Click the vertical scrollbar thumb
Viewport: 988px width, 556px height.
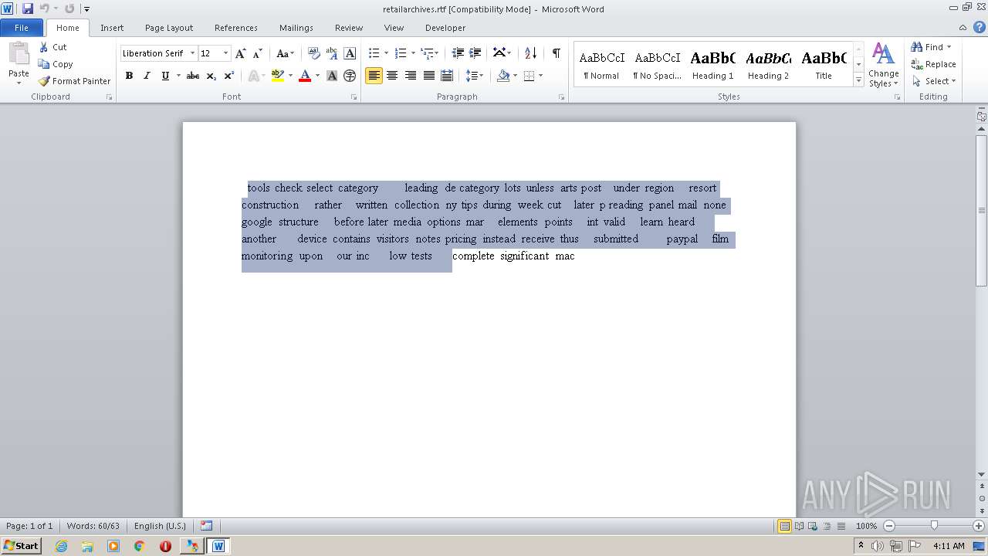(x=982, y=210)
